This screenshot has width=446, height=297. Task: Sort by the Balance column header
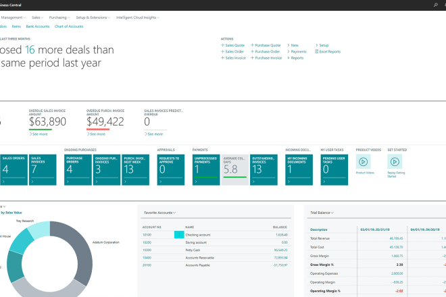coord(280,227)
